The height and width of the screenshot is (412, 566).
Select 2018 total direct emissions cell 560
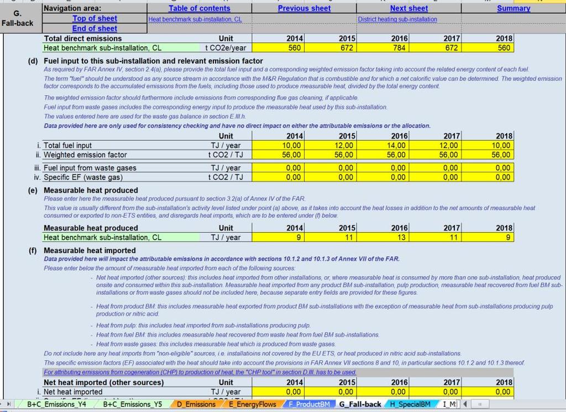[488, 47]
